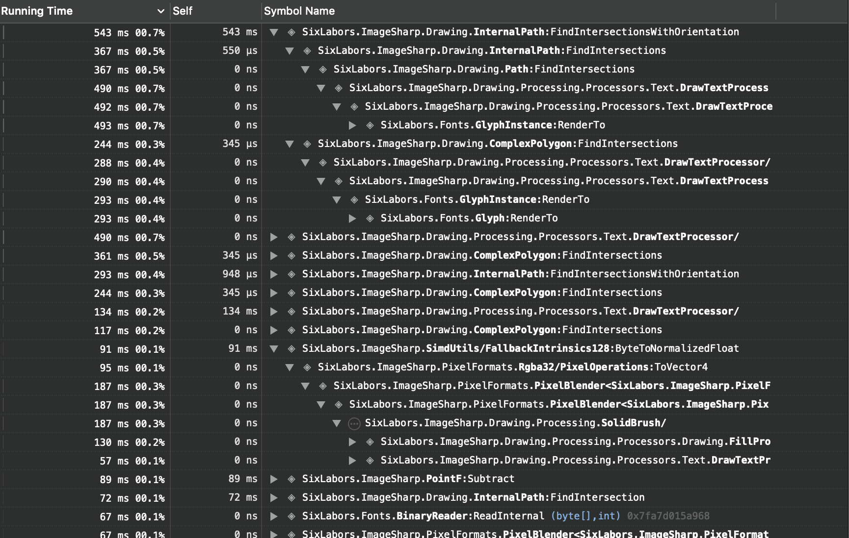Expand the 72 ms InternalPath:FindIntersection row
This screenshot has height=538, width=849.
(274, 498)
